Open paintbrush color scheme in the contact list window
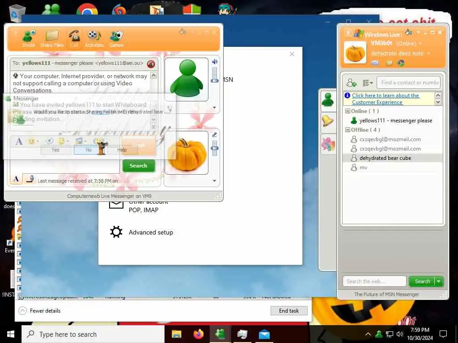Viewport: 458px width, 343px height. pyautogui.click(x=409, y=32)
